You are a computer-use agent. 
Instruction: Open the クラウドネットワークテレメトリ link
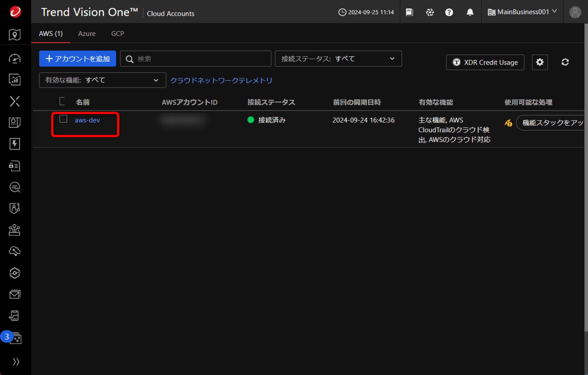click(221, 80)
